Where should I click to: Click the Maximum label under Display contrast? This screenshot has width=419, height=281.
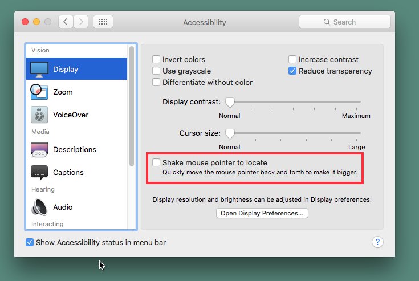click(356, 116)
